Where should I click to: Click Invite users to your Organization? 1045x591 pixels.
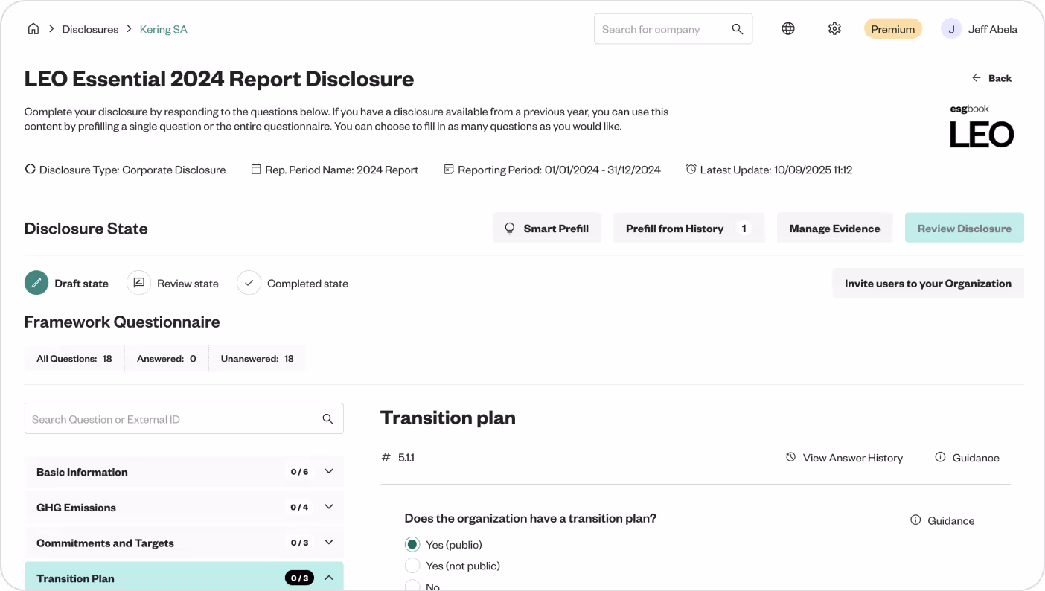[x=927, y=283]
